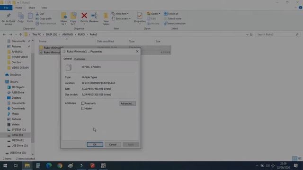303x170 pixels.
Task: Sort by Name column header
Action: (43, 41)
